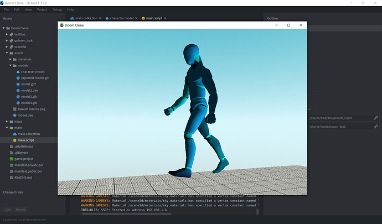Click the game.project green icon
The height and width of the screenshot is (224, 382).
11,158
